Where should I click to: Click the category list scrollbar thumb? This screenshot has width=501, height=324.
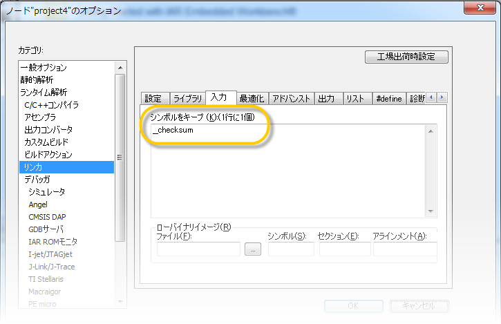(120, 158)
